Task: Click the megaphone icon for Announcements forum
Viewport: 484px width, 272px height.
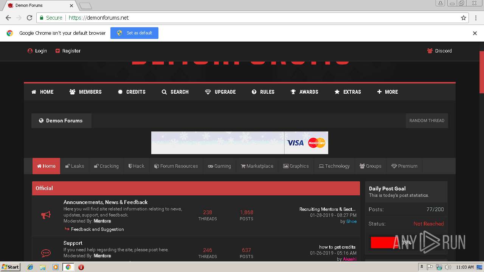Action: (46, 215)
